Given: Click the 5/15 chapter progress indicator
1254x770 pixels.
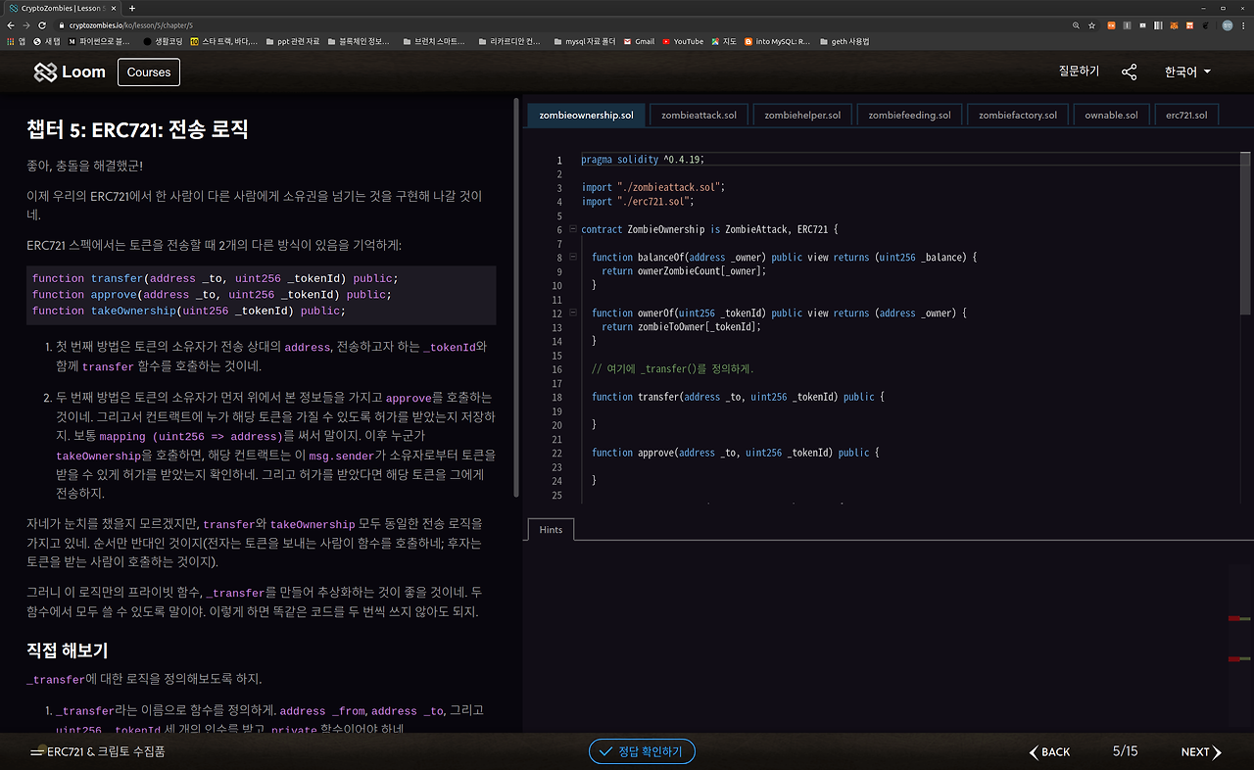Looking at the screenshot, I should tap(1125, 751).
